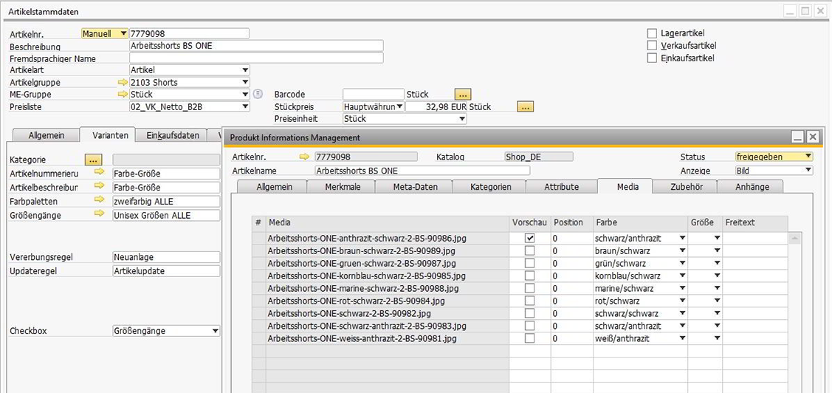The image size is (832, 393).
Task: Check Vorschau for gruen-schwarz image
Action: [529, 263]
